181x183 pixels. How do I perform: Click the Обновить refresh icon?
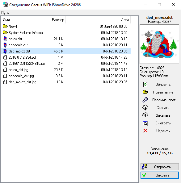(x=145, y=84)
